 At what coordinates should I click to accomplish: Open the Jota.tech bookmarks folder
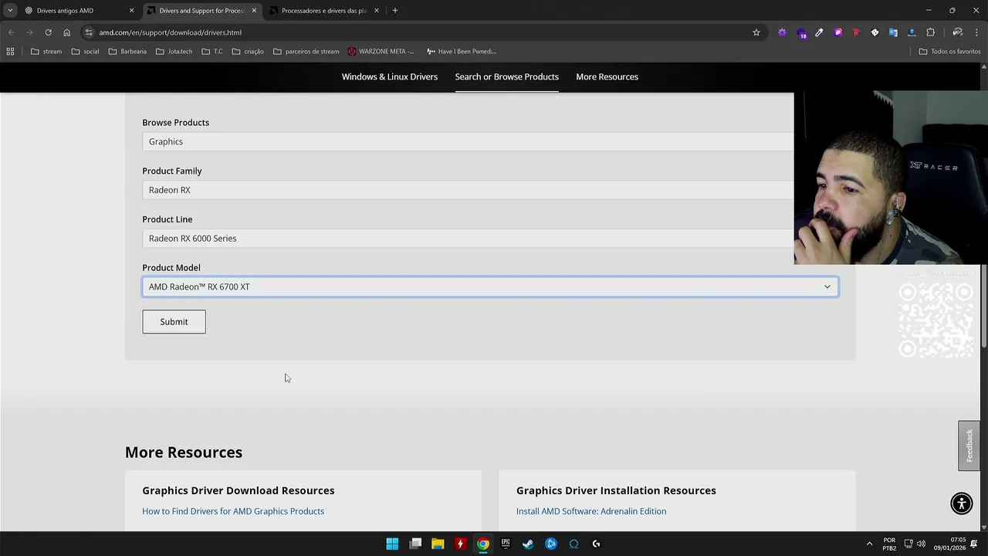[x=174, y=51]
